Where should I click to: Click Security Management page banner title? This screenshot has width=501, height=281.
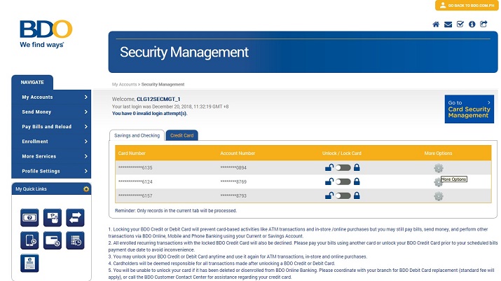point(184,52)
